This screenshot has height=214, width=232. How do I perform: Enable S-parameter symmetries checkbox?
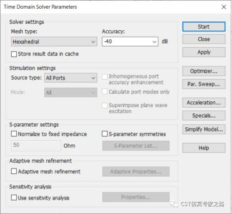(105, 134)
